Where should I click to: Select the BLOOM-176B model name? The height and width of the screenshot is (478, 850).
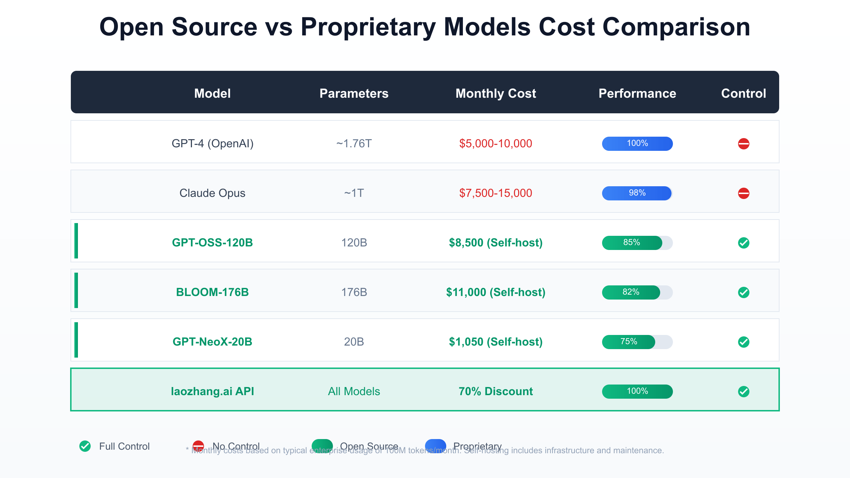click(212, 292)
